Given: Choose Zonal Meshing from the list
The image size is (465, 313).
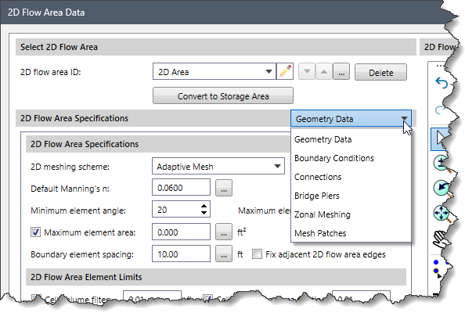Looking at the screenshot, I should (x=351, y=214).
